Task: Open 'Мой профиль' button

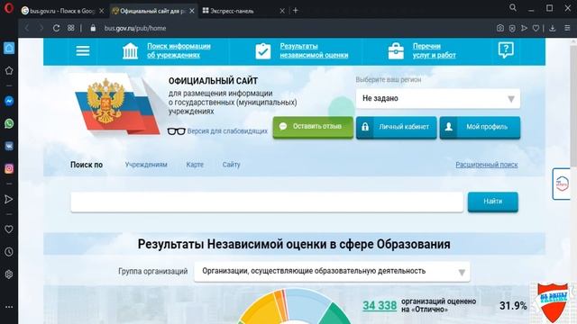Action: pos(480,128)
